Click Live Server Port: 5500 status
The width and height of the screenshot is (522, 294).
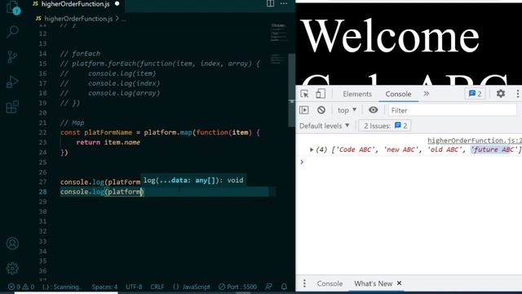pos(237,287)
